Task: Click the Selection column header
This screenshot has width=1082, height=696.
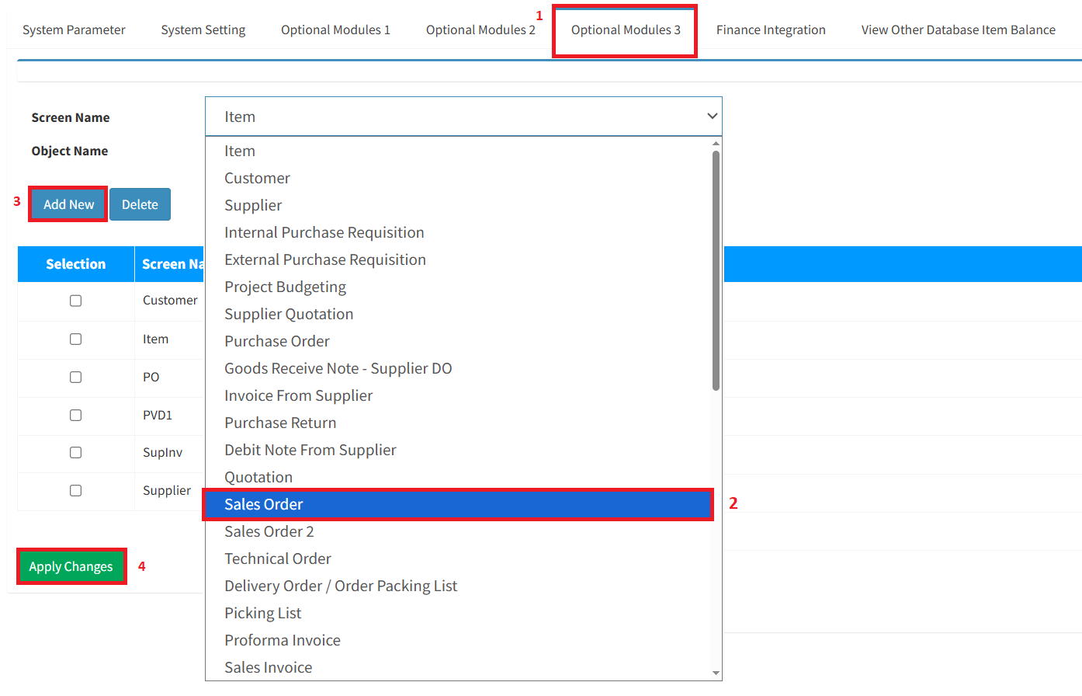Action: (75, 264)
